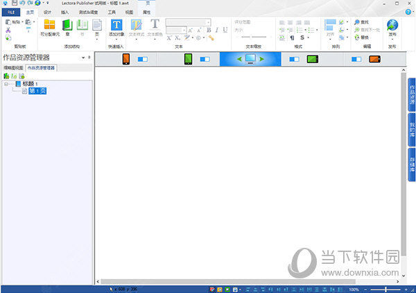Click the 发布 publish globe icon

[392, 25]
